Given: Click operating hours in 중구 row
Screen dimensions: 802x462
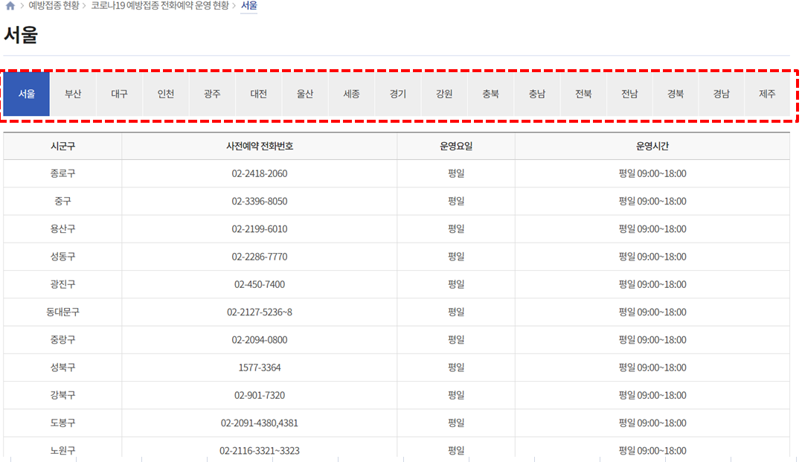Looking at the screenshot, I should coord(652,201).
